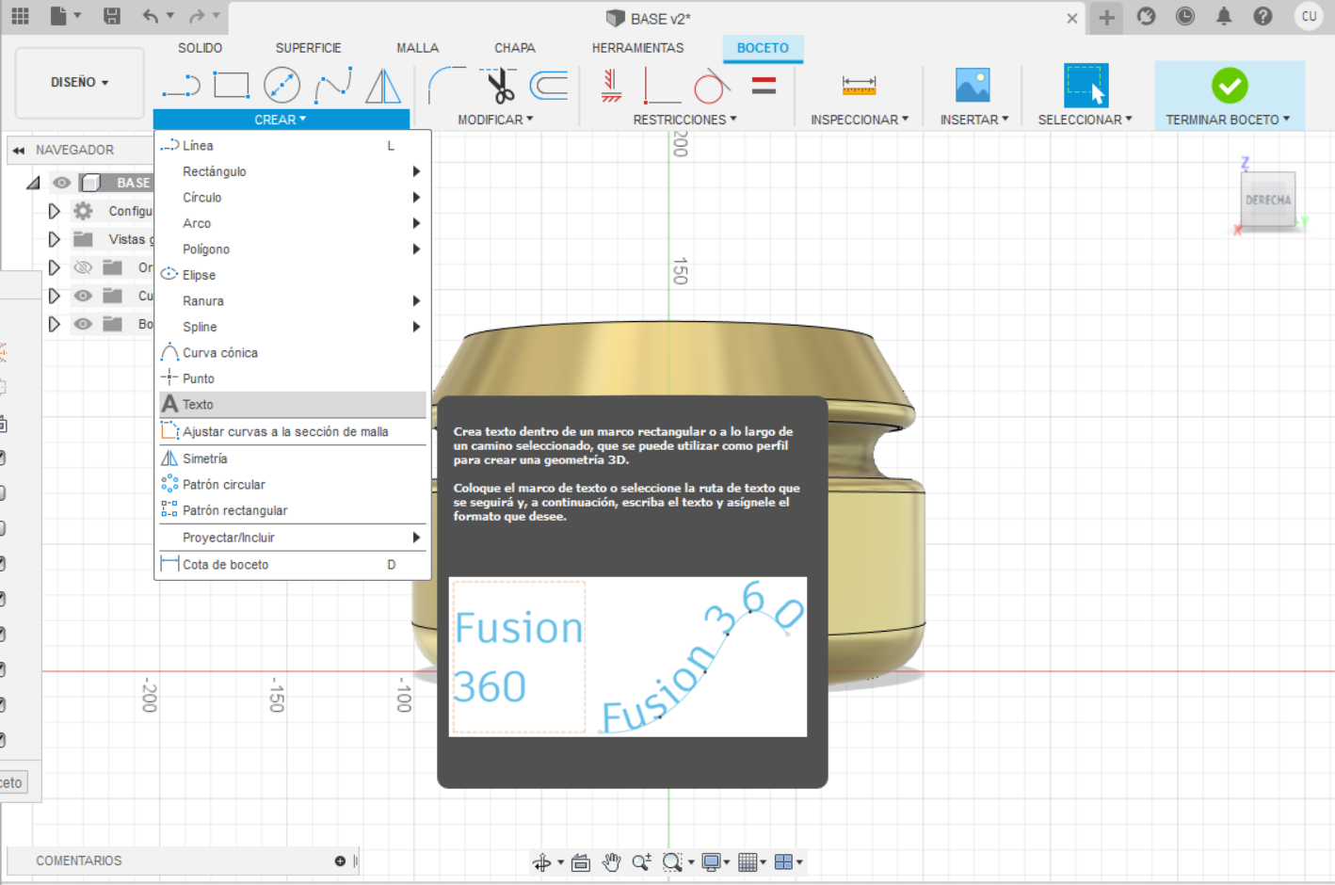Toggle visibility of BASE component
Image resolution: width=1335 pixels, height=885 pixels.
(x=62, y=183)
